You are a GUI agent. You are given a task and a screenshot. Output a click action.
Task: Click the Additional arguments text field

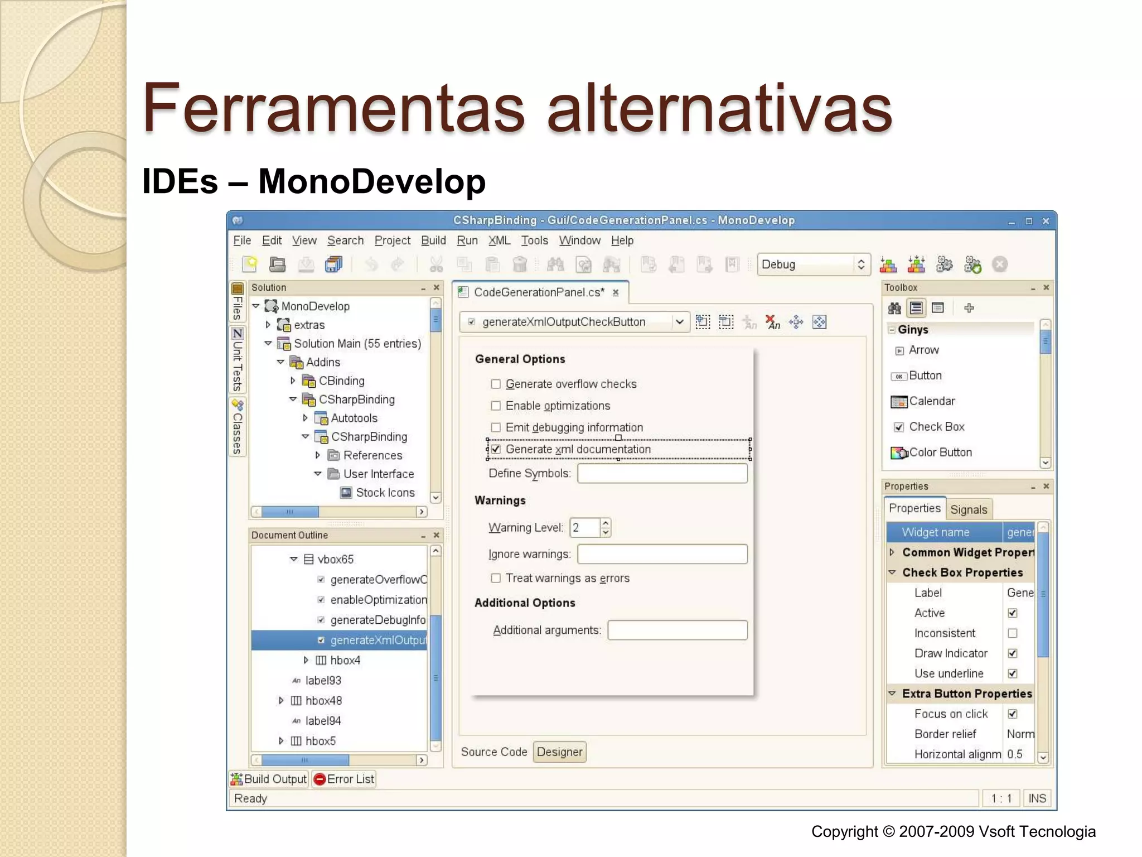tap(678, 630)
